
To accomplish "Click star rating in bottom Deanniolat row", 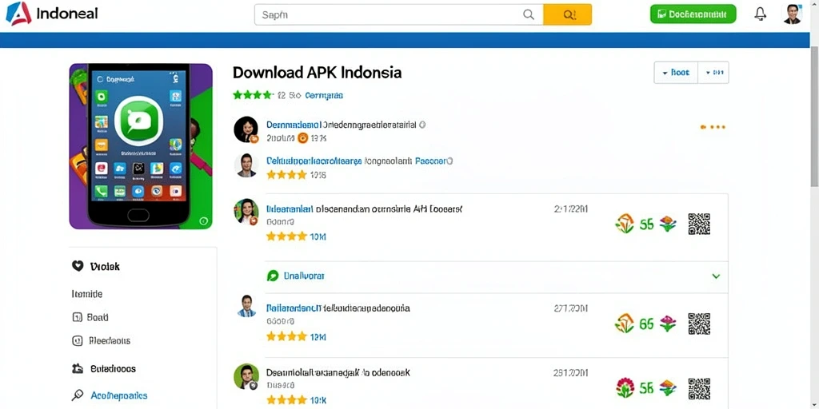I will [286, 400].
